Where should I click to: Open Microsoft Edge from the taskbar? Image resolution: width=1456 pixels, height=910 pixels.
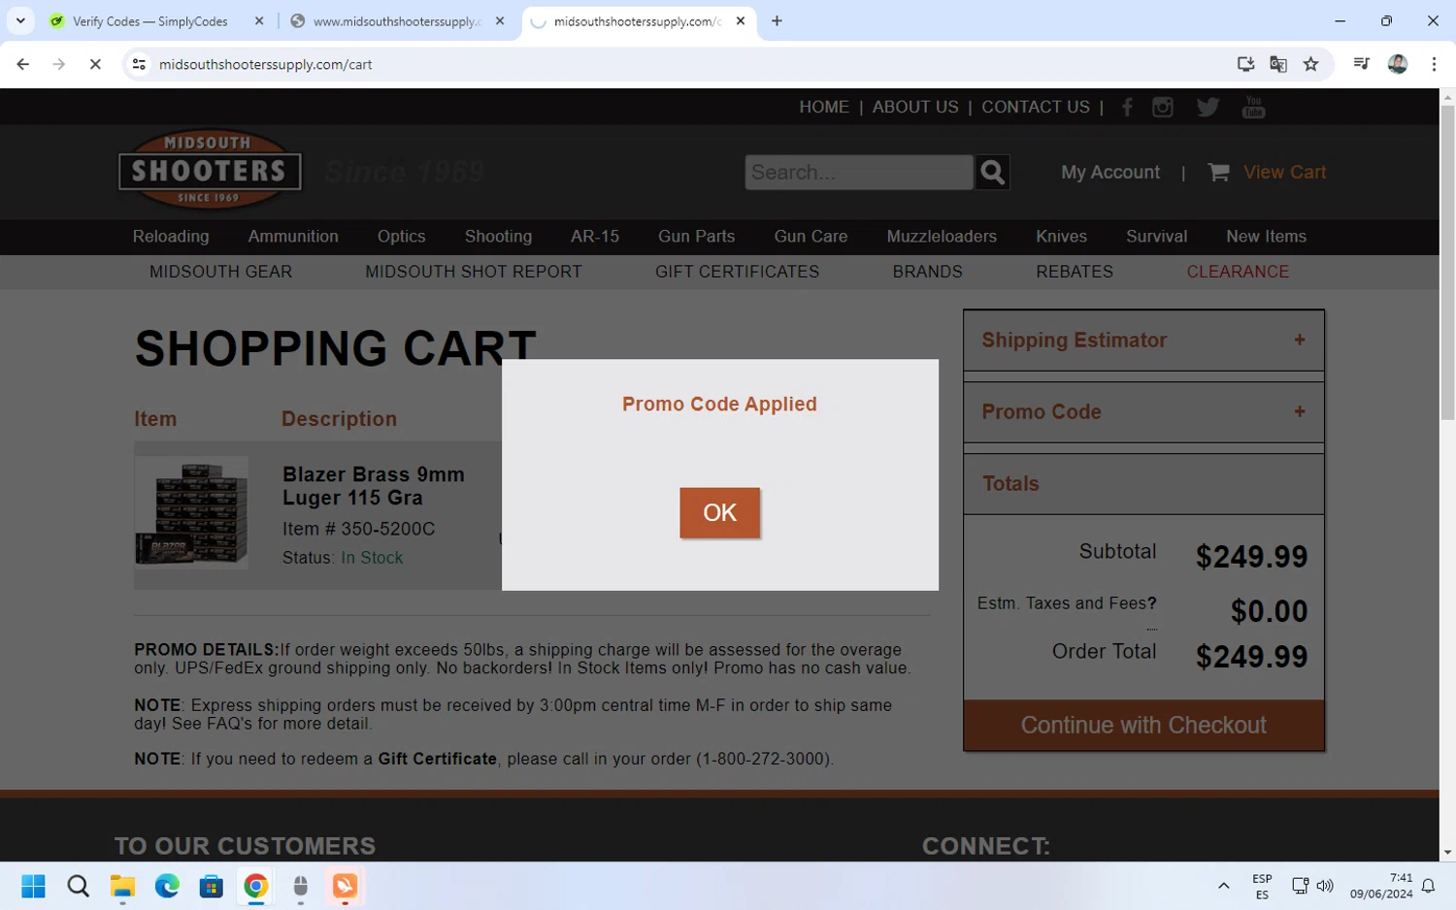pos(167,886)
